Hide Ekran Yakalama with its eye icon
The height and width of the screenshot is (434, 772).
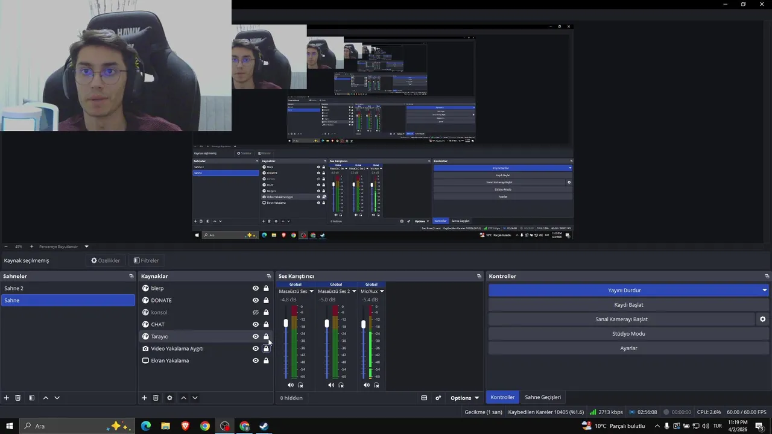pyautogui.click(x=256, y=360)
